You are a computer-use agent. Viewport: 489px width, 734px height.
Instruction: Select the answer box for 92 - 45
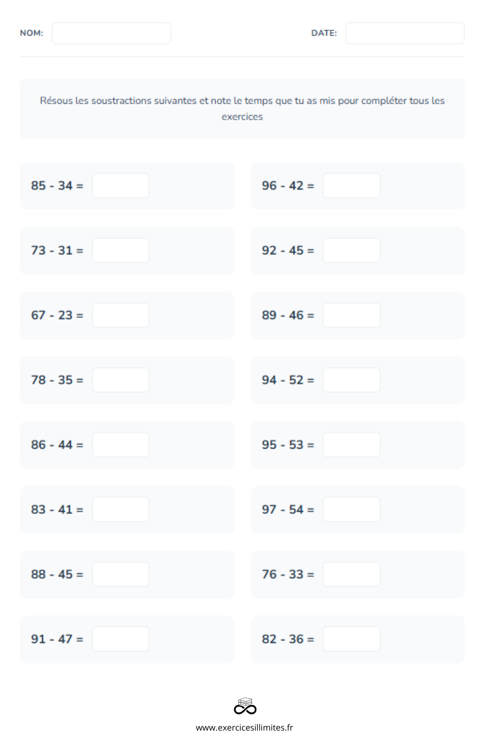pyautogui.click(x=352, y=250)
